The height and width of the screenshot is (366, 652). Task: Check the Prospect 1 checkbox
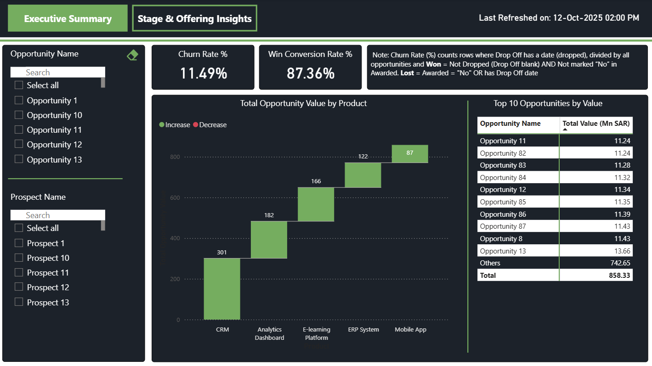coord(19,243)
